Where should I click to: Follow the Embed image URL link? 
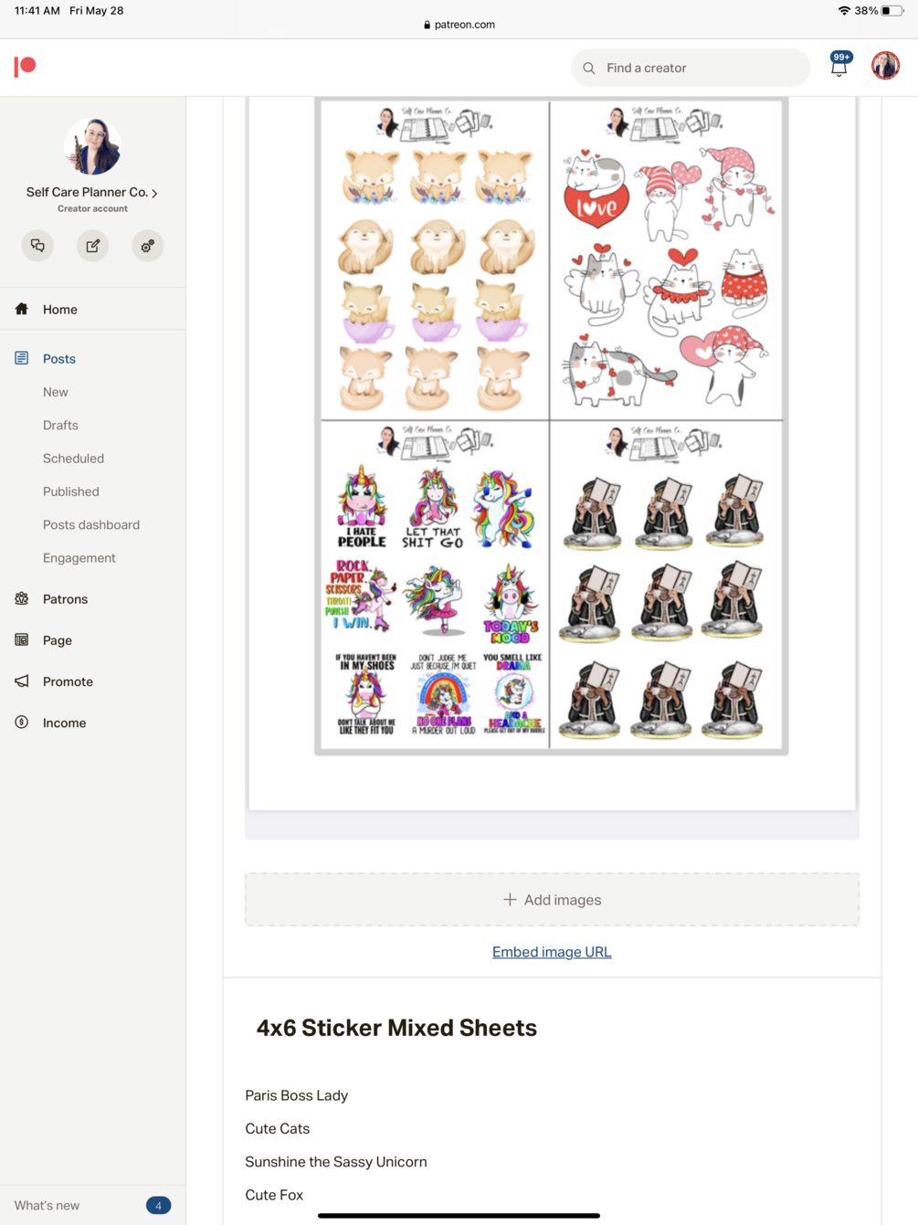click(552, 952)
